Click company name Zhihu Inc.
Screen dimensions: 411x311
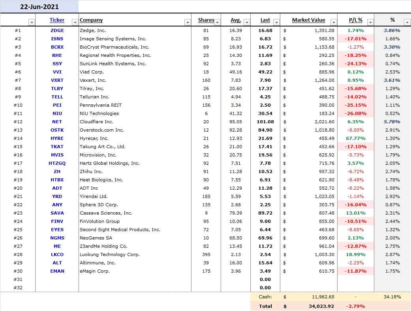click(x=91, y=172)
